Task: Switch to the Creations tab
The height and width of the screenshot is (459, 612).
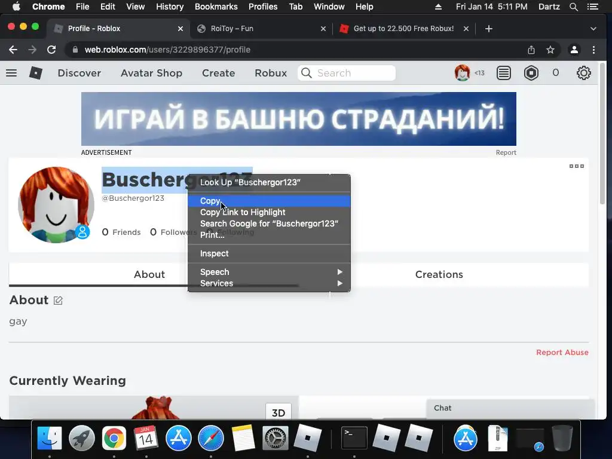Action: [x=439, y=274]
